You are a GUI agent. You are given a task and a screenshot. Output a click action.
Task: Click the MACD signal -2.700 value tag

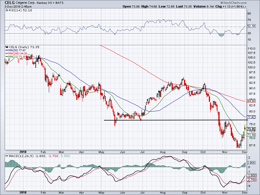coord(252,180)
